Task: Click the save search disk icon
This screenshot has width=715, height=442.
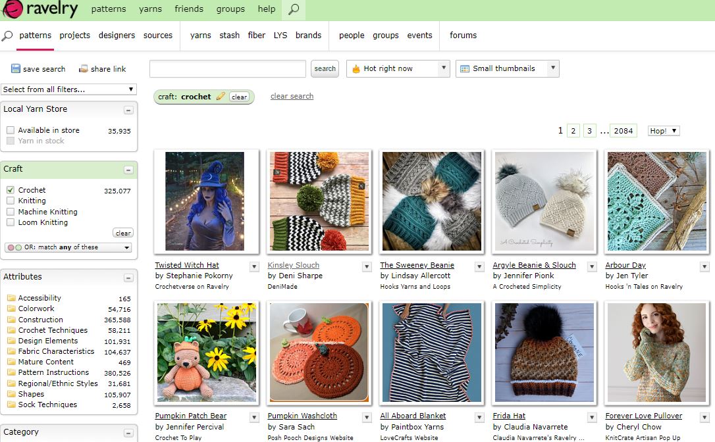Action: click(16, 68)
